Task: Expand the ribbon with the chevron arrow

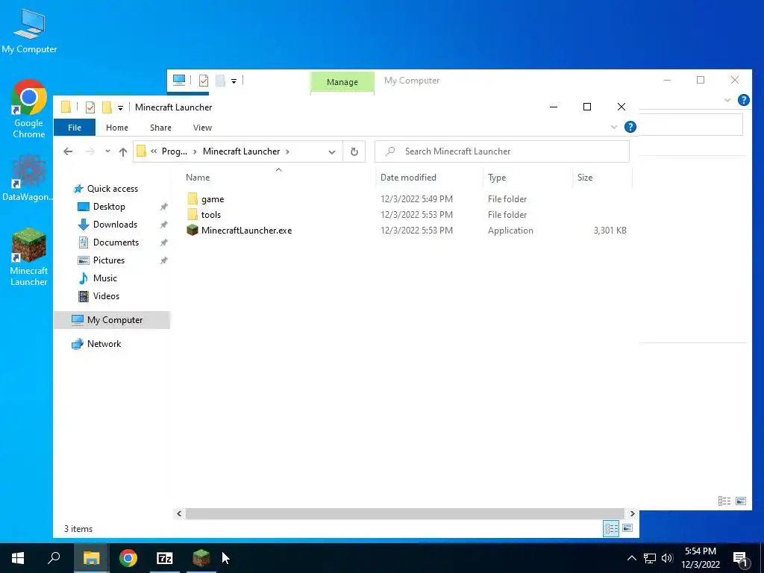Action: (x=613, y=127)
